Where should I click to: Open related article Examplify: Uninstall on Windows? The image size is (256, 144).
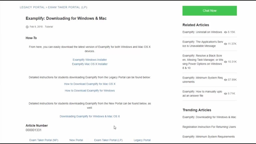[x=202, y=32]
